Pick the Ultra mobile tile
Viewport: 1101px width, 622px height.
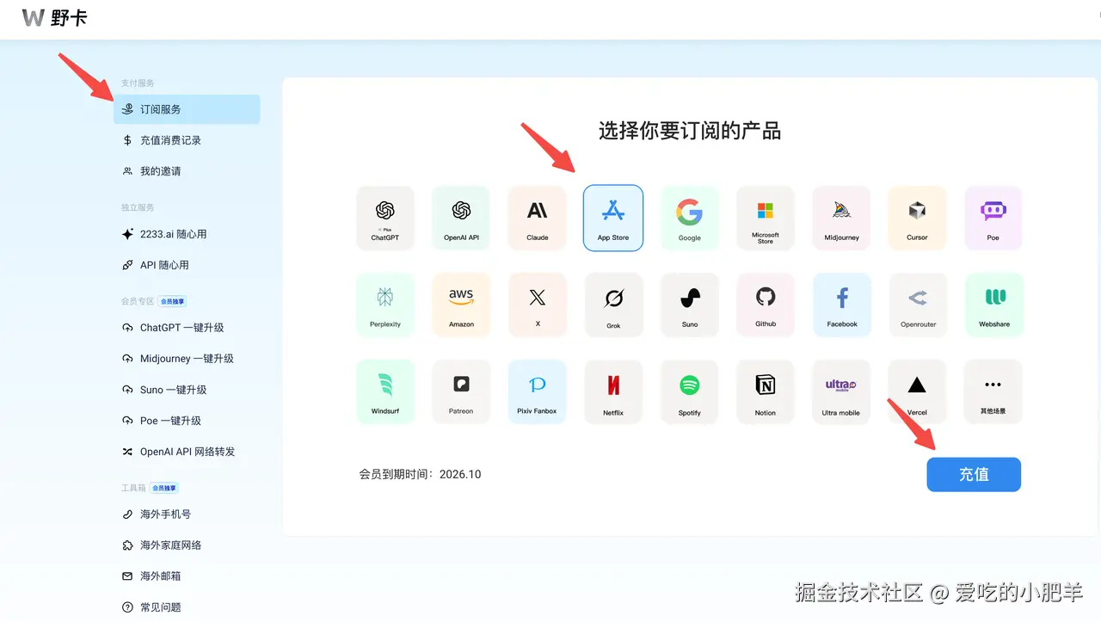click(842, 391)
